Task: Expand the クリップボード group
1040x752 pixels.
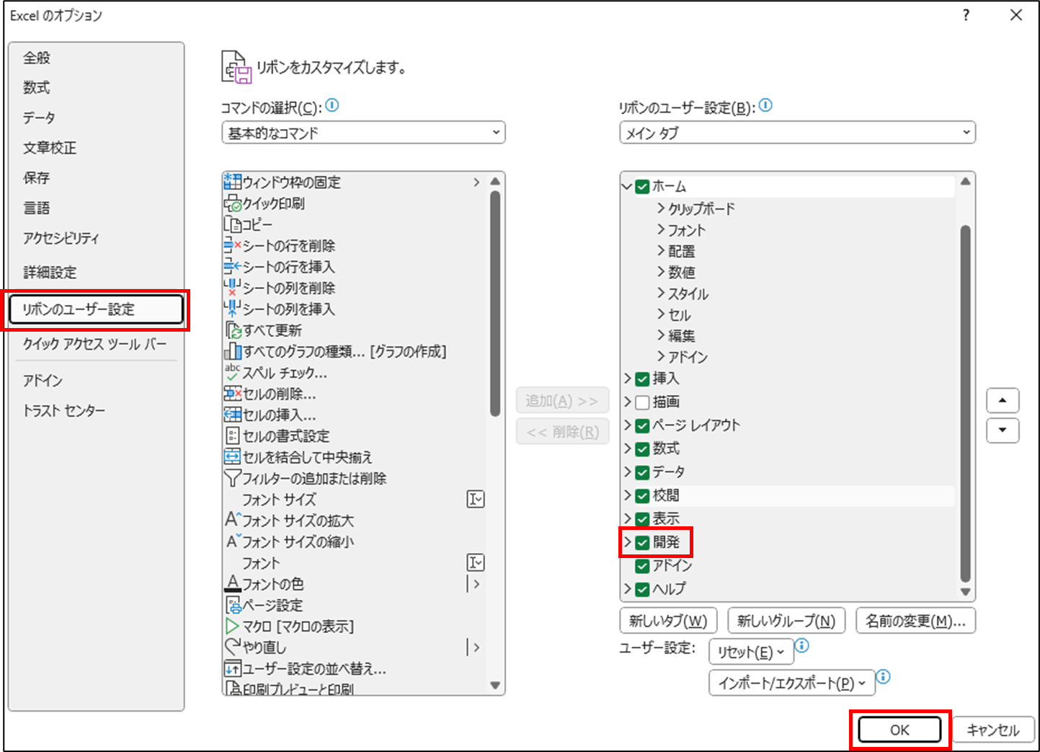Action: coord(661,208)
